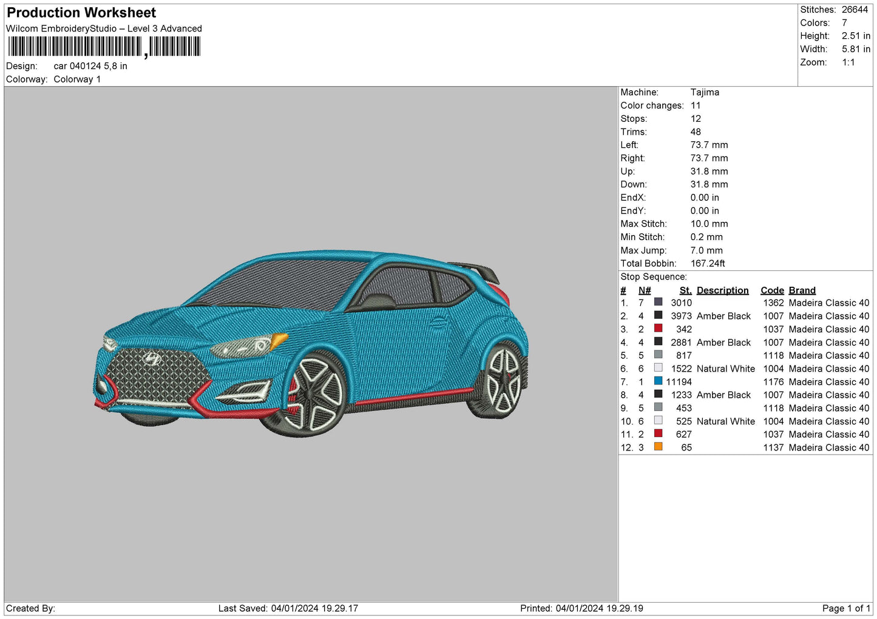
Task: Select the 'Stop Sequence:' heading
Action: click(x=654, y=277)
